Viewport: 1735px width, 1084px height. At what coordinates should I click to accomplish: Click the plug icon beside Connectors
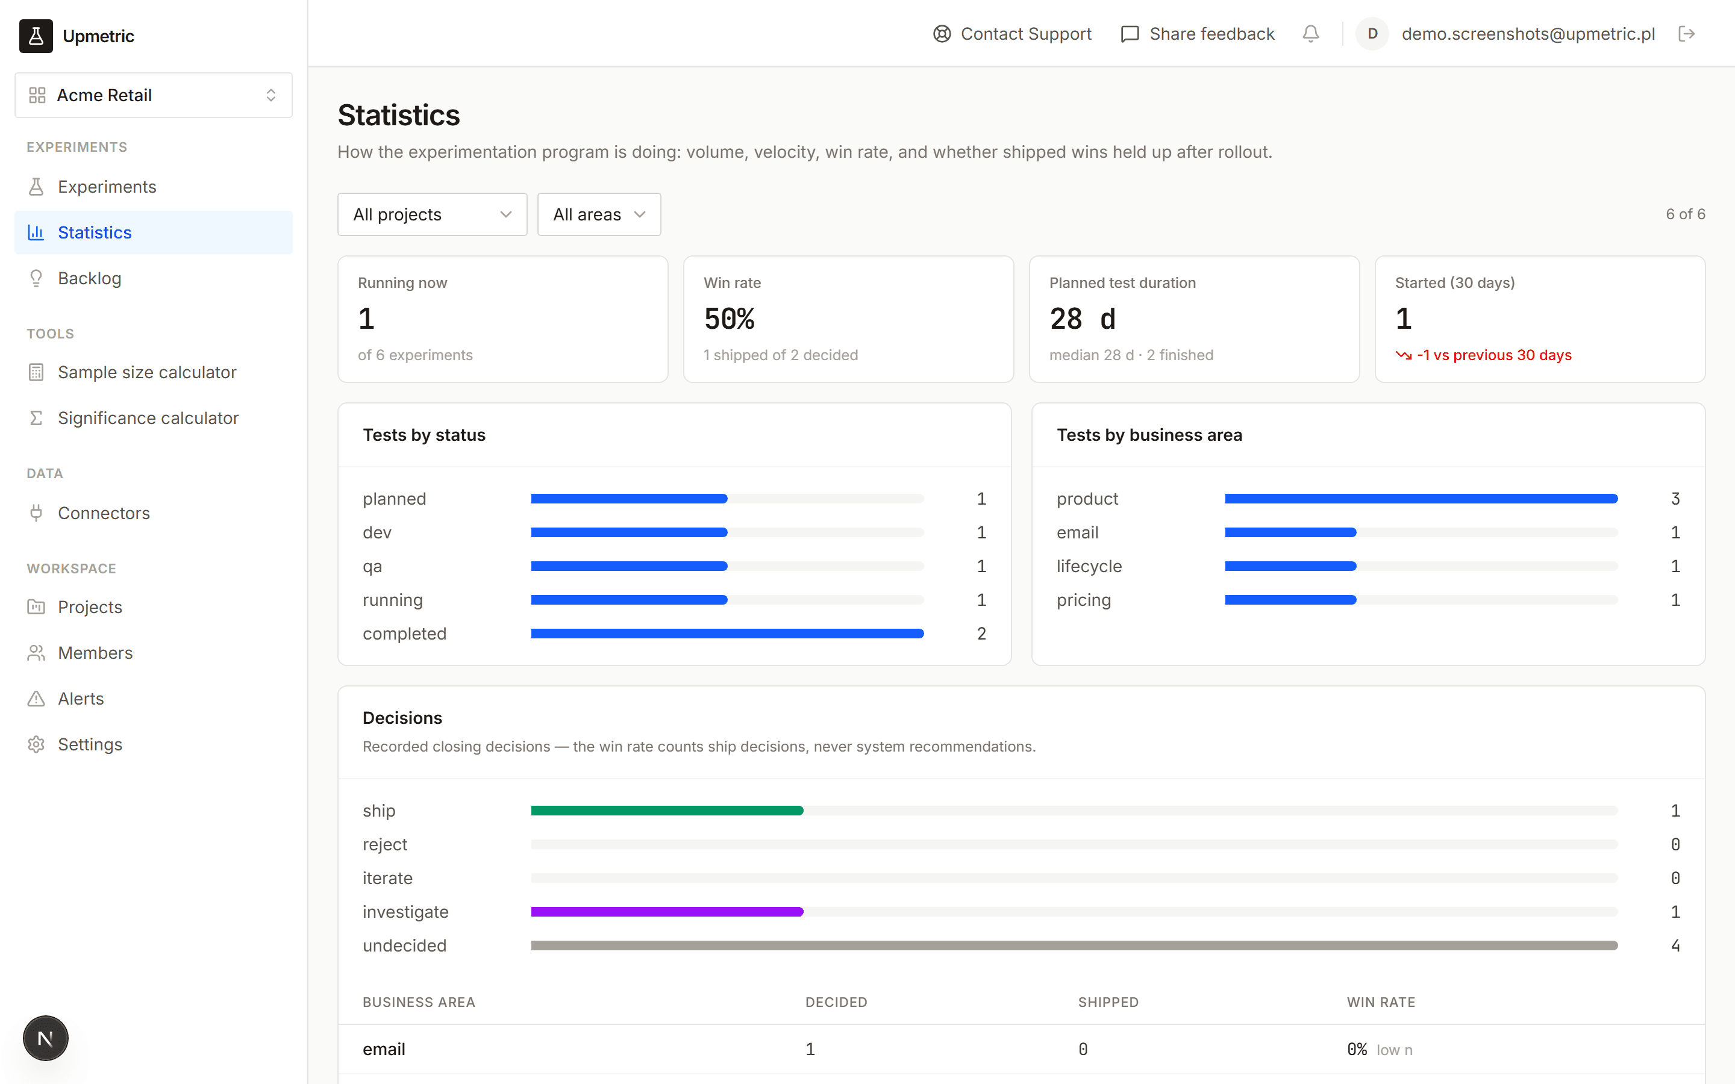37,512
